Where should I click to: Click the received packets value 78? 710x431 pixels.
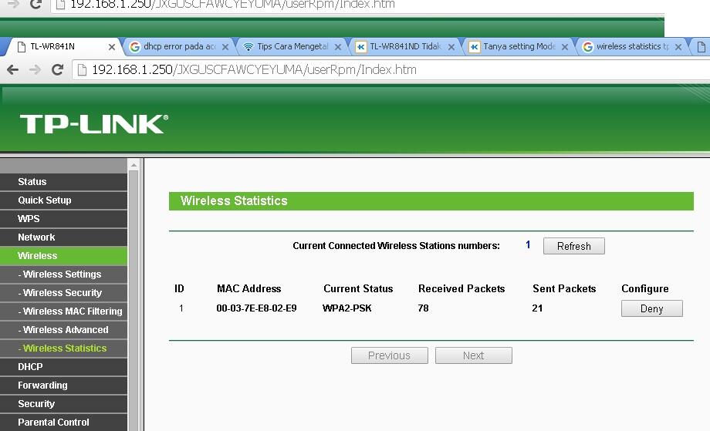pyautogui.click(x=424, y=308)
